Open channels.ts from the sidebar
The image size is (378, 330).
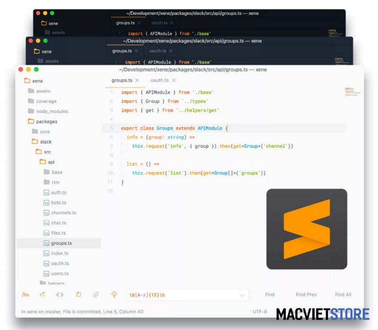(60, 212)
